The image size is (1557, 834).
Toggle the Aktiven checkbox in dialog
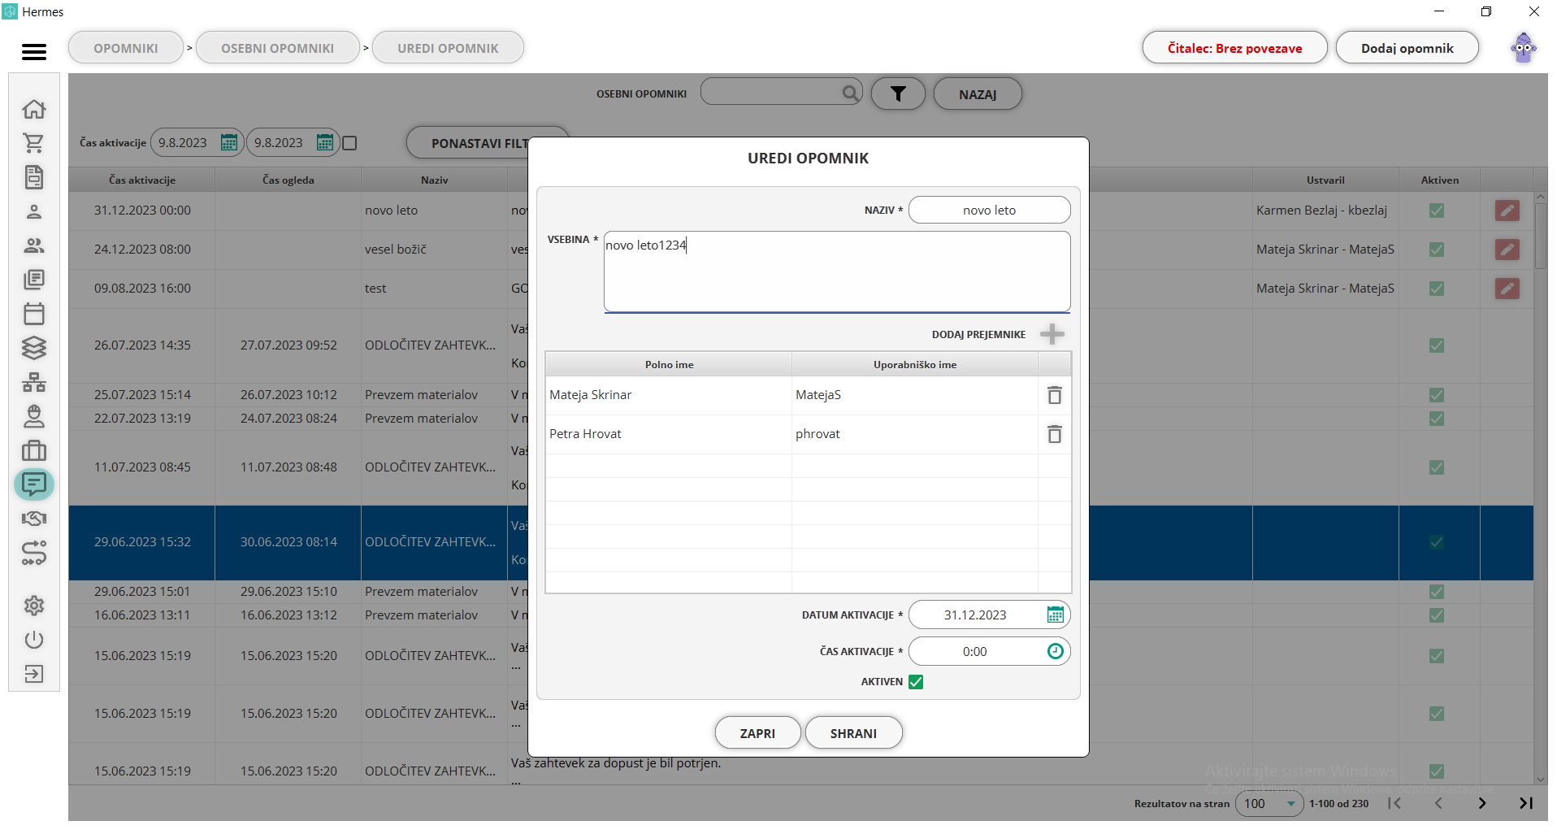(x=916, y=682)
